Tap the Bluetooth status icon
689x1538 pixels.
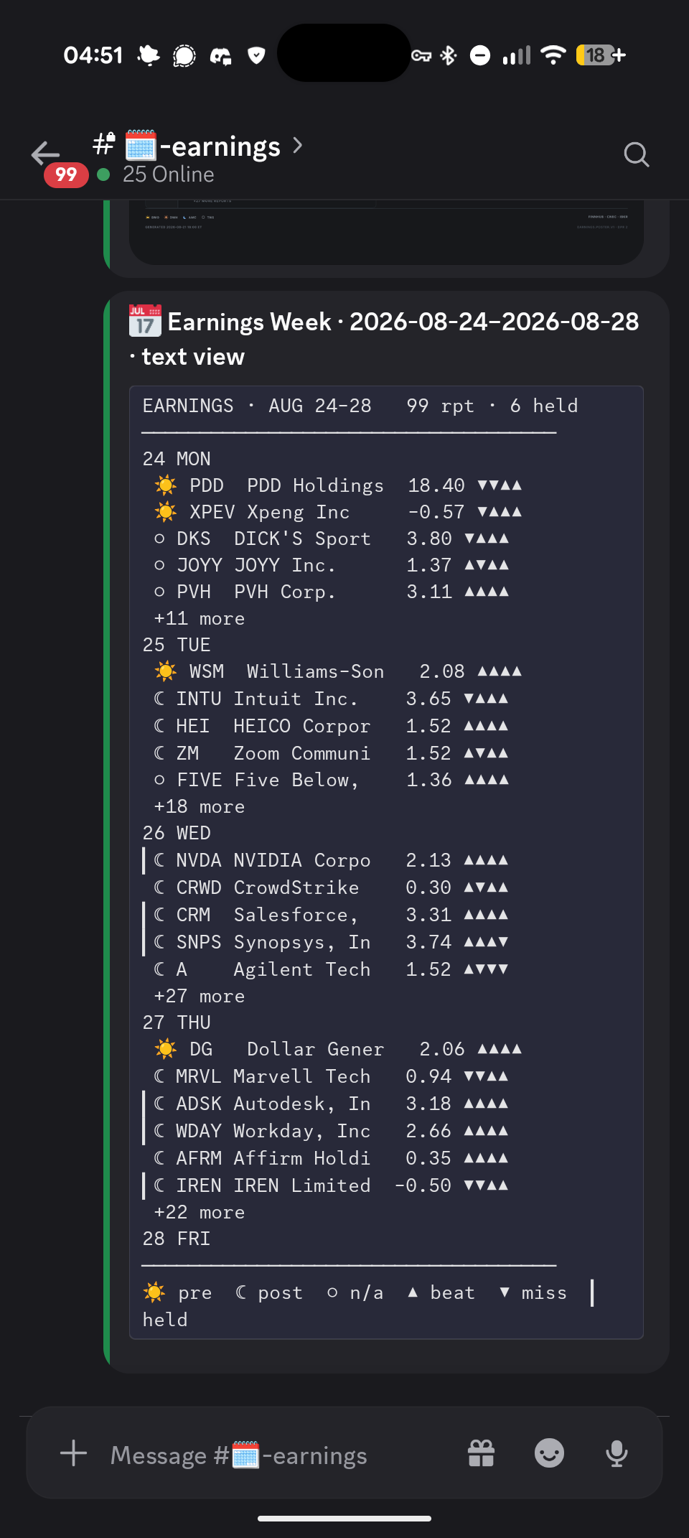point(449,55)
